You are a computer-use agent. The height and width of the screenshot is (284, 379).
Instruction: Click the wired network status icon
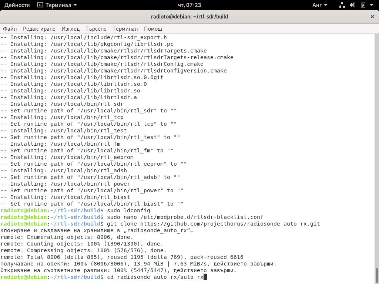pos(342,5)
